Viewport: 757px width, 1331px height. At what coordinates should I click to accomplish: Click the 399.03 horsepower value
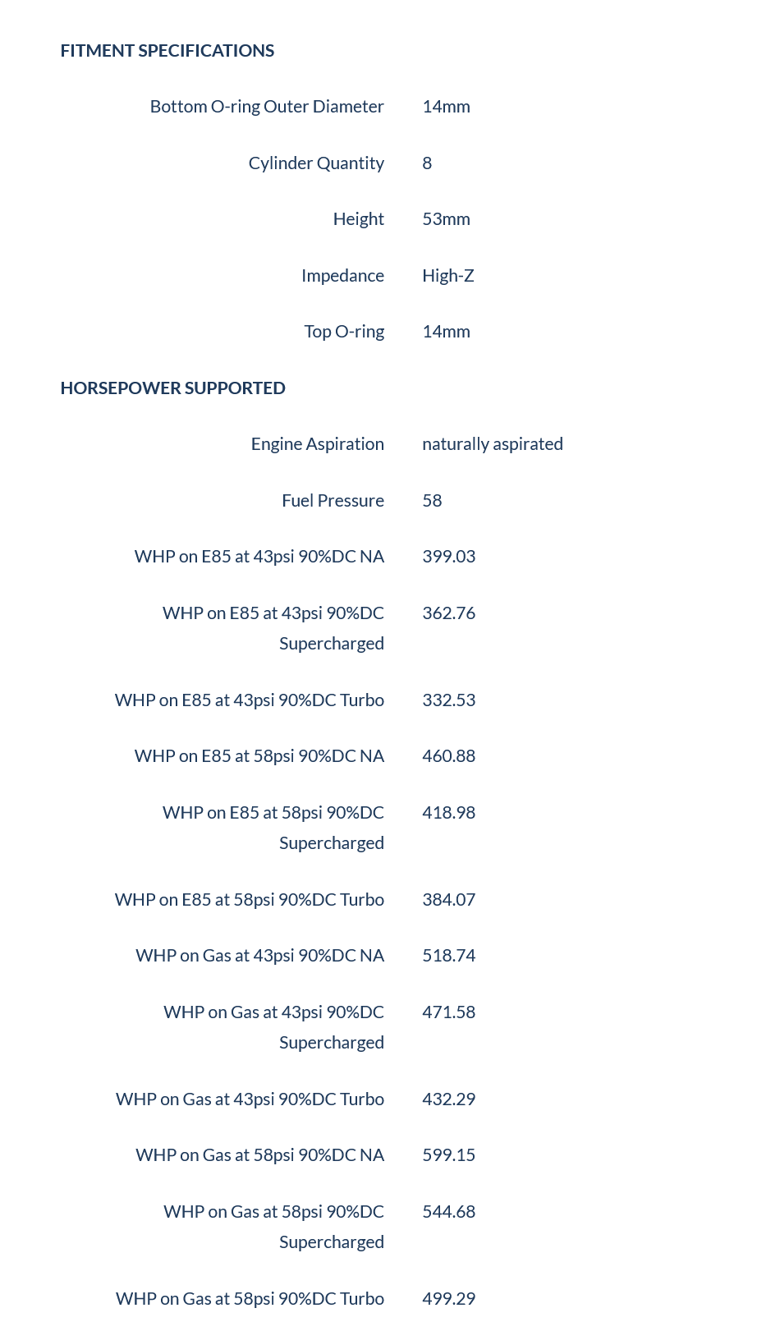pos(449,557)
